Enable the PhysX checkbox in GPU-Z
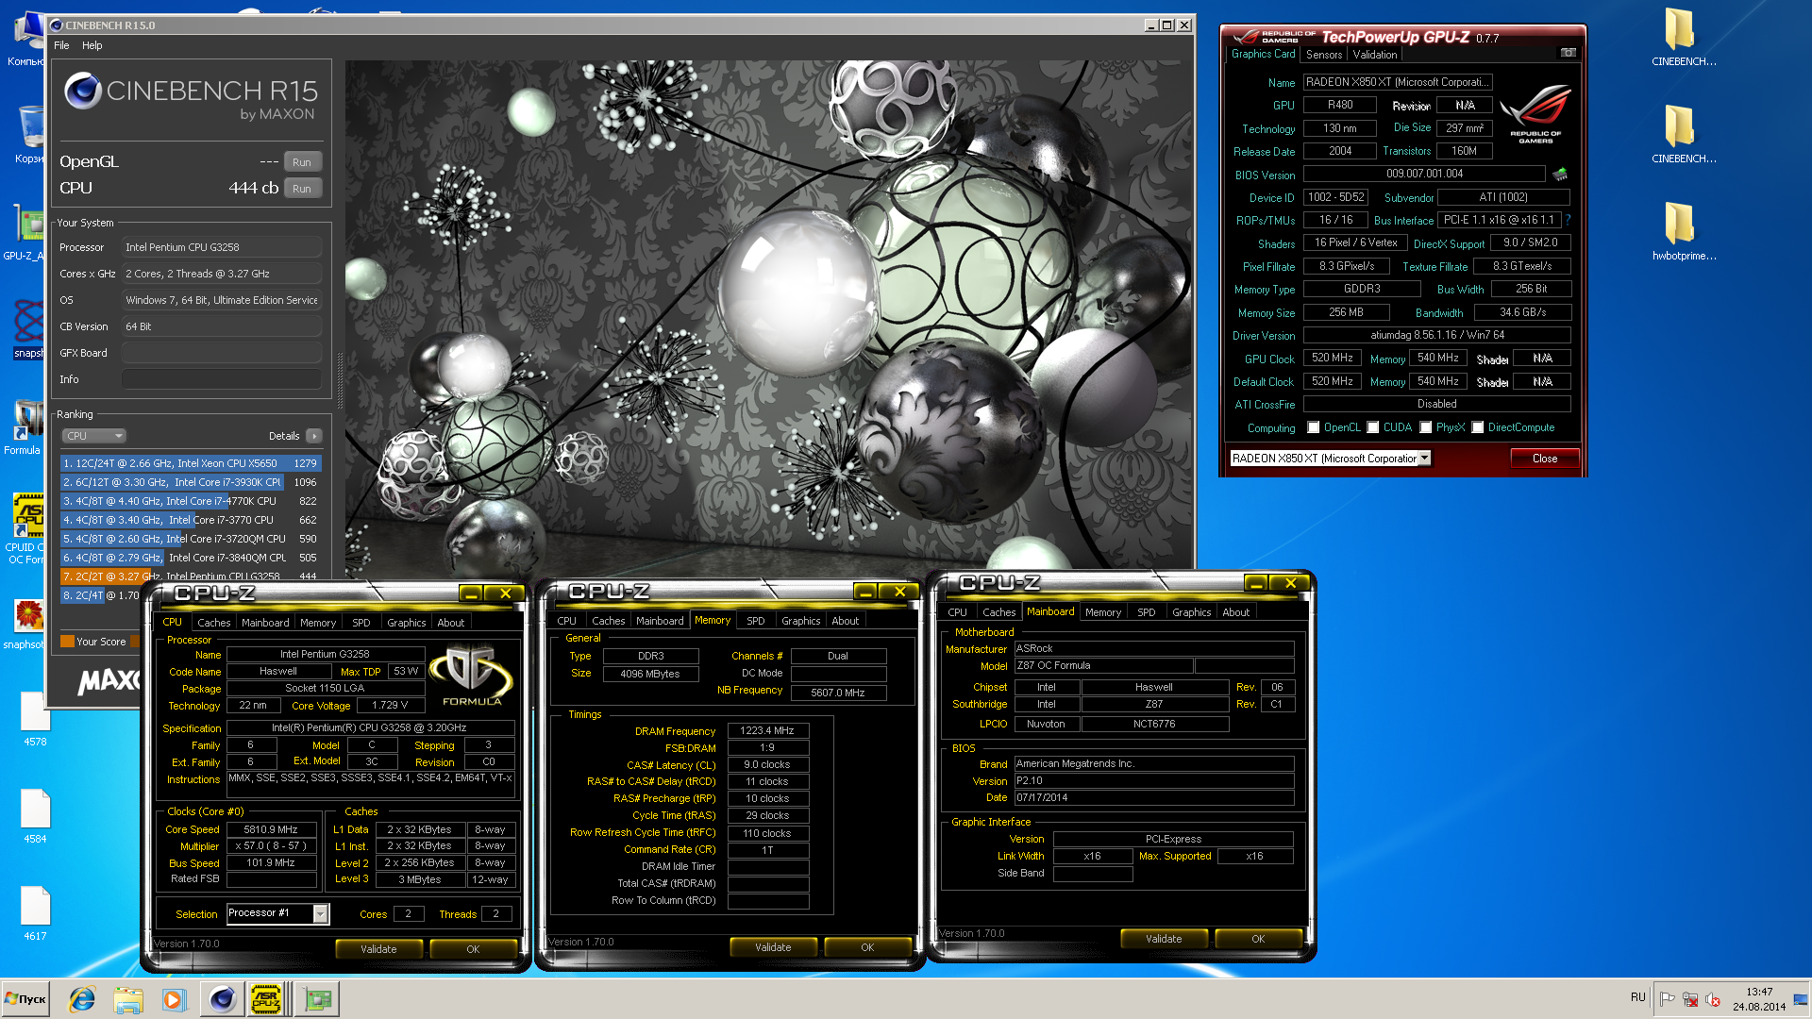The width and height of the screenshot is (1812, 1019). 1426,427
